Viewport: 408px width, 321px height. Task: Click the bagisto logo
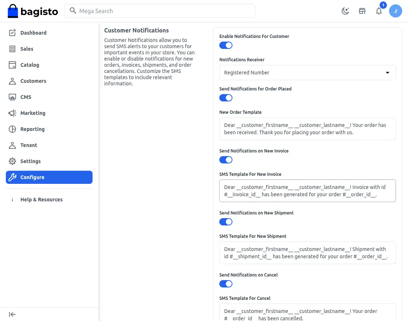pyautogui.click(x=33, y=11)
